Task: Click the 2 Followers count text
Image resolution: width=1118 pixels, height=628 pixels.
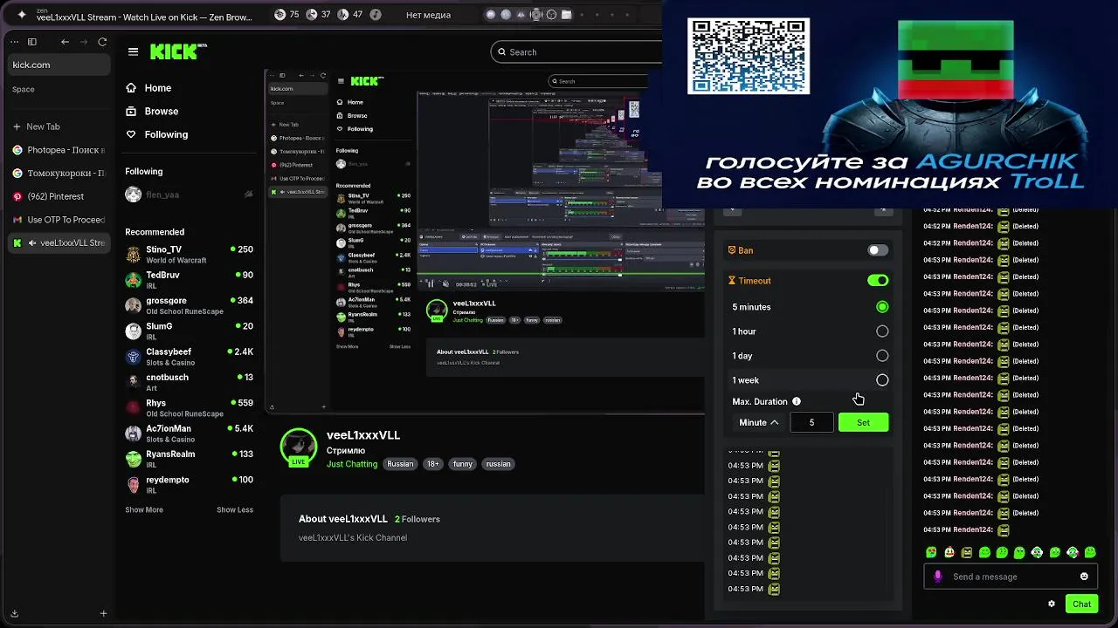Action: 417,519
